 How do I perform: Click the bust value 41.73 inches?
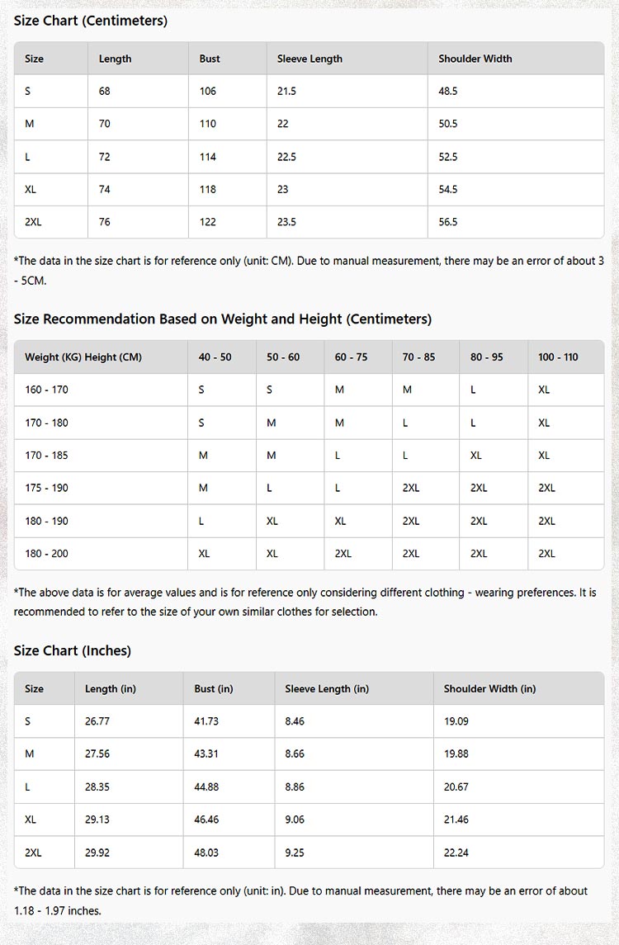pyautogui.click(x=206, y=721)
